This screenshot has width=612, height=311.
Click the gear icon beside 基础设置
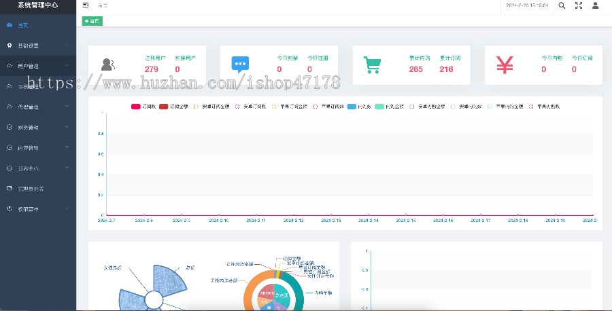pos(10,45)
